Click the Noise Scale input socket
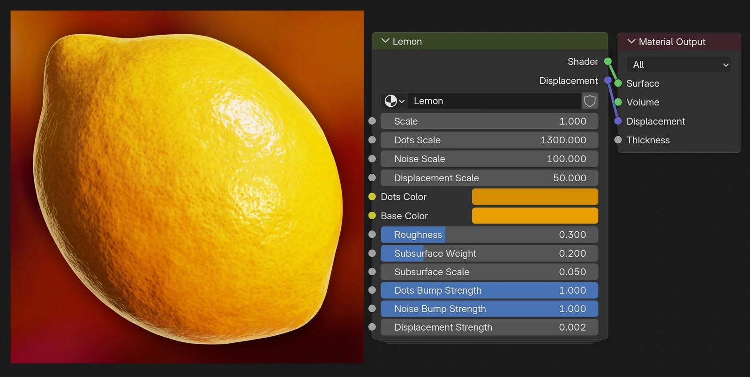The width and height of the screenshot is (750, 377). point(372,159)
